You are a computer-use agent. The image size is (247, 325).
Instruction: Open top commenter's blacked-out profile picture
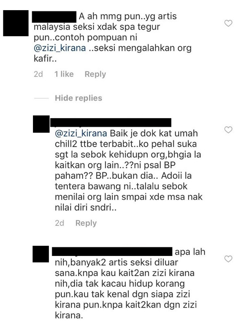[x=16, y=23]
